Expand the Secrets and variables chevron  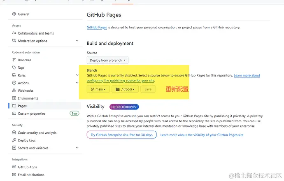coord(77,148)
